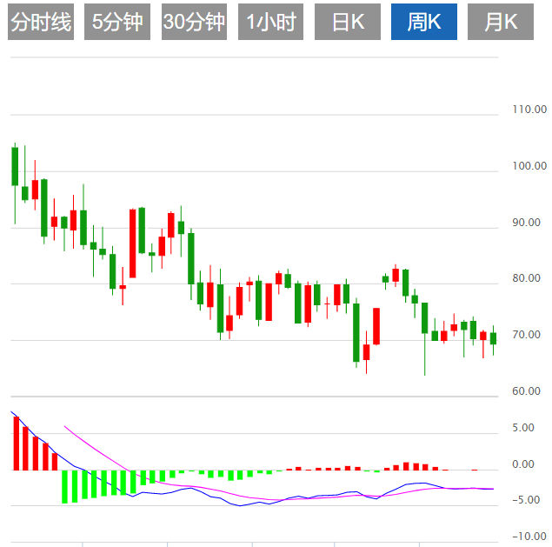Viewport: 552px width, 547px height.
Task: Click the candle with the long wick to 64
Action: click(425, 318)
